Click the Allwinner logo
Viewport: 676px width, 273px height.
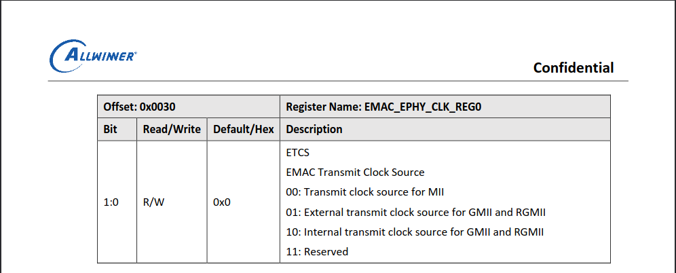(93, 56)
